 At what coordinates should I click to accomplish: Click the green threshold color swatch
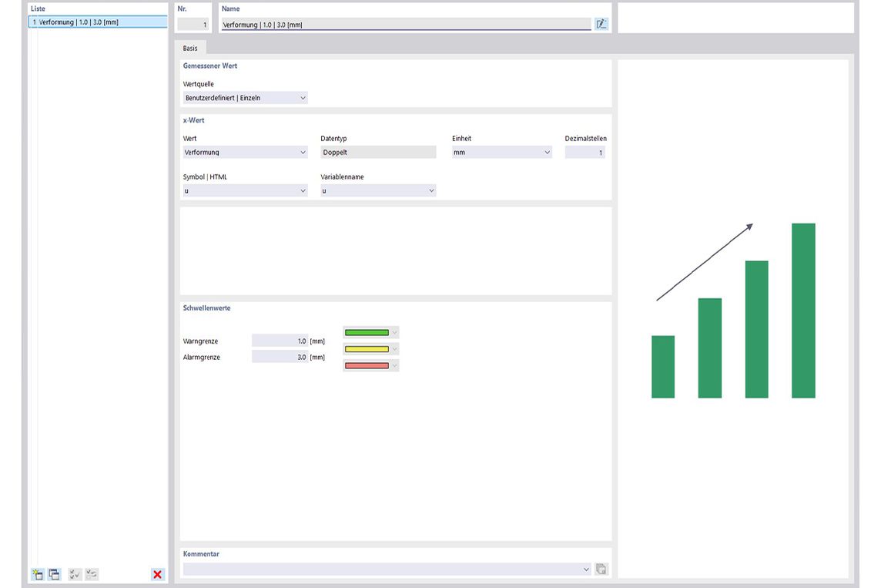tap(367, 333)
